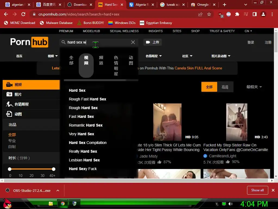Expand the 视频 navigation dropdown

point(53,56)
